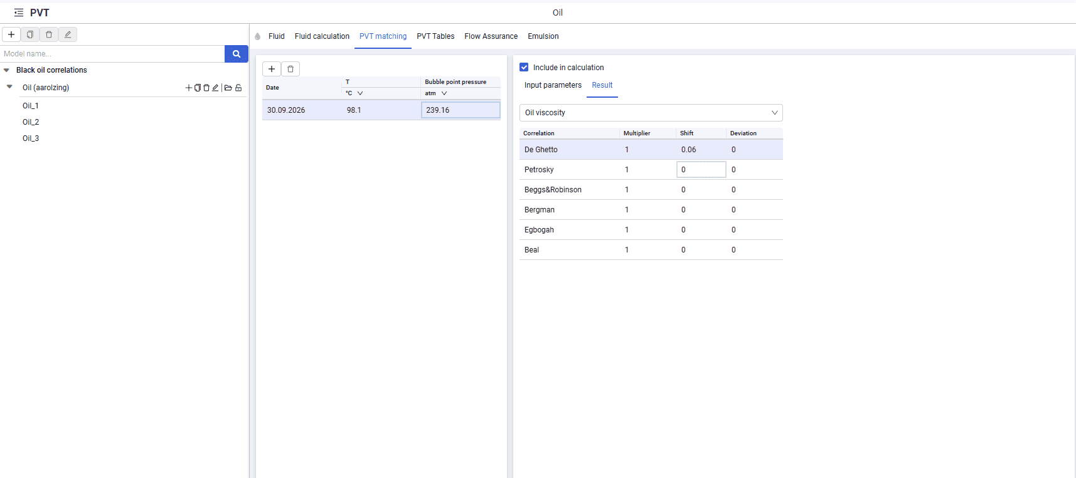This screenshot has height=478, width=1076.
Task: Switch to the Emulsion tab
Action: point(543,36)
